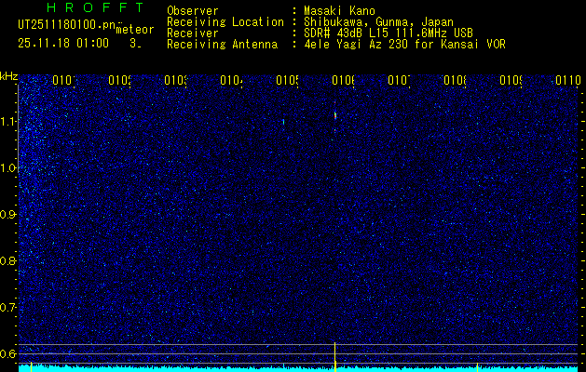The height and width of the screenshot is (372, 586).
Task: Click the tall yellow marker line below the 0106 echo
Action: click(x=334, y=356)
